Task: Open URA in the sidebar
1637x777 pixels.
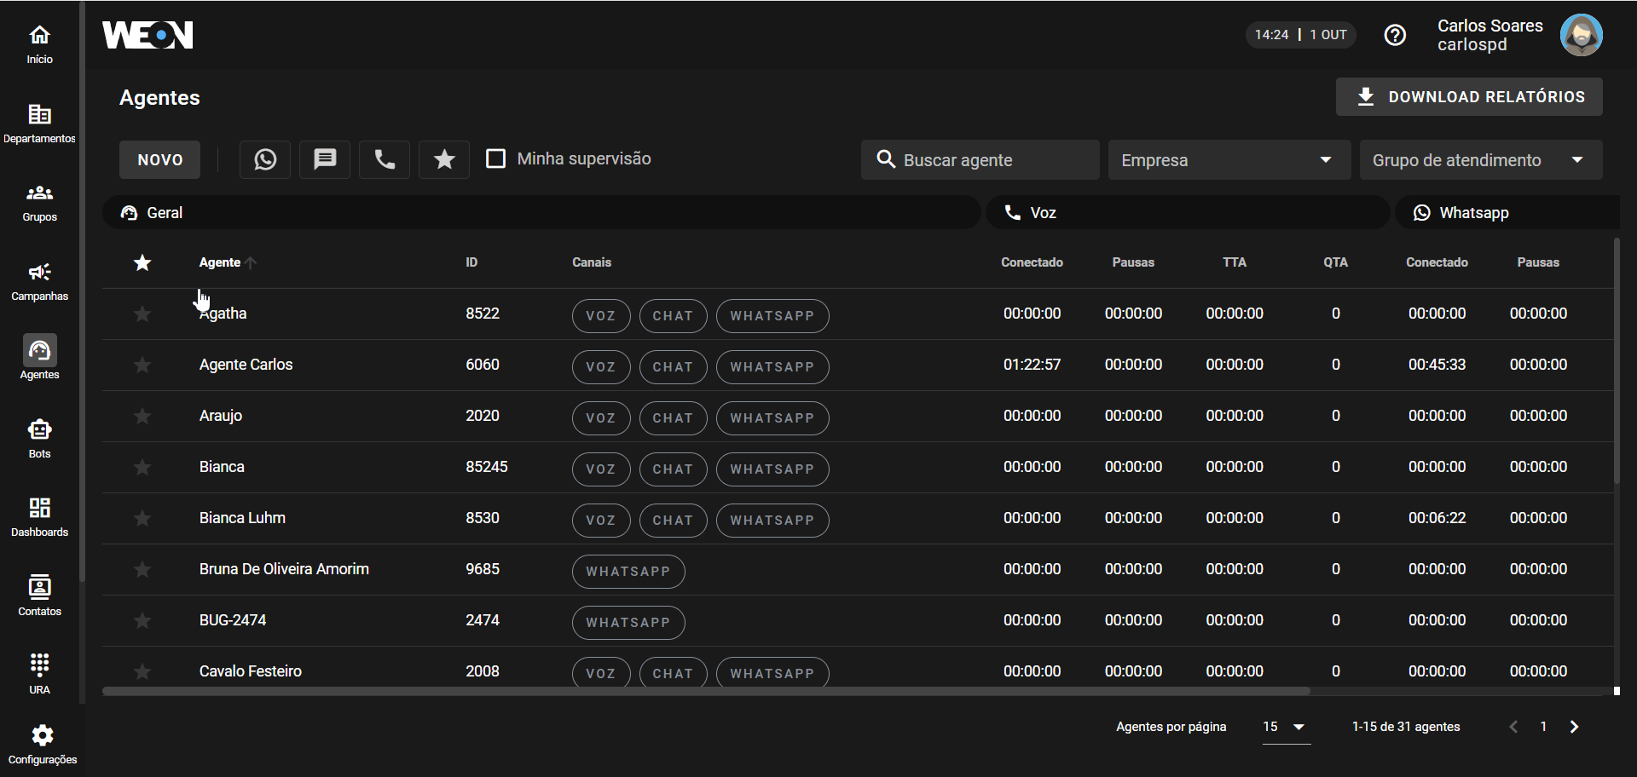Action: (x=39, y=674)
